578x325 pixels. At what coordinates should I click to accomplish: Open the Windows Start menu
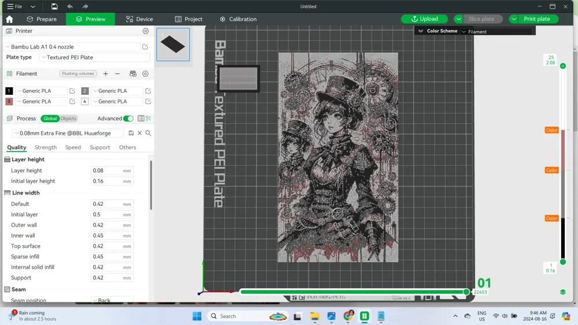click(x=197, y=316)
